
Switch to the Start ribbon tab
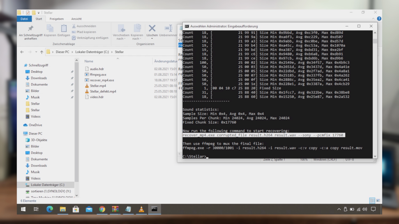click(x=39, y=19)
